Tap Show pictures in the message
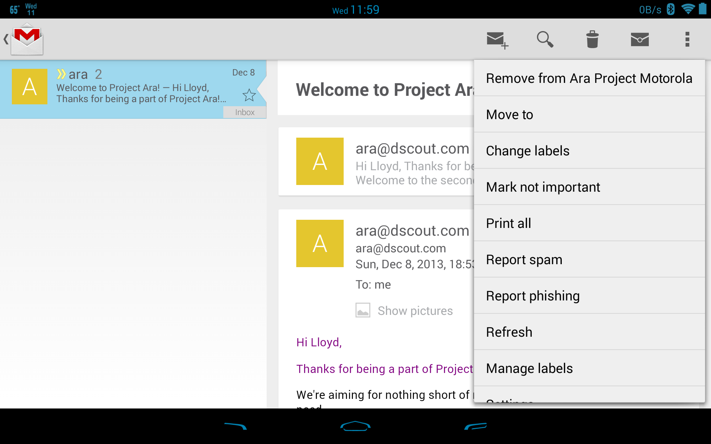Screen dimensions: 711x444 (x=415, y=311)
